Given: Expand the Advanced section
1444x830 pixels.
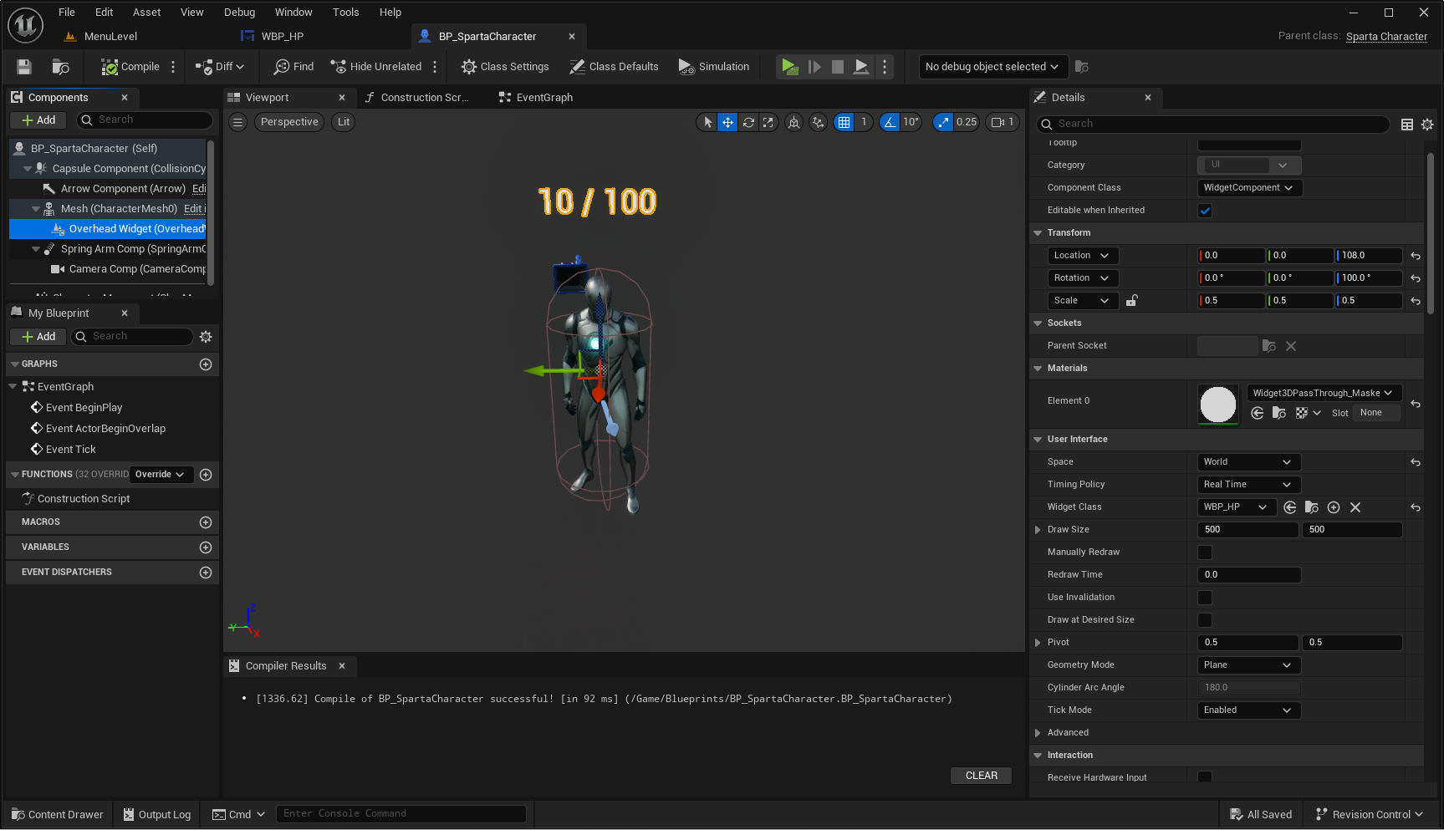Looking at the screenshot, I should click(1038, 733).
